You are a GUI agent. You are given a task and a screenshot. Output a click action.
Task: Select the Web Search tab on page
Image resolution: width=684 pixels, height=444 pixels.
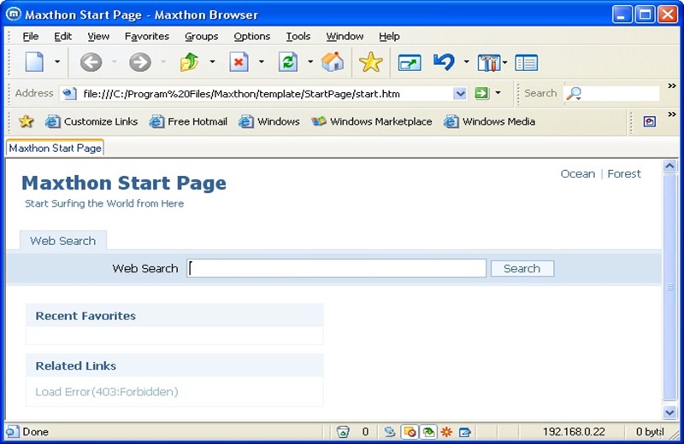tap(62, 241)
